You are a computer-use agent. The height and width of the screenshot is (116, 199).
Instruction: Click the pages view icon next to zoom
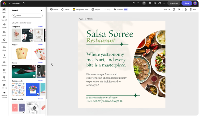coord(174,9)
